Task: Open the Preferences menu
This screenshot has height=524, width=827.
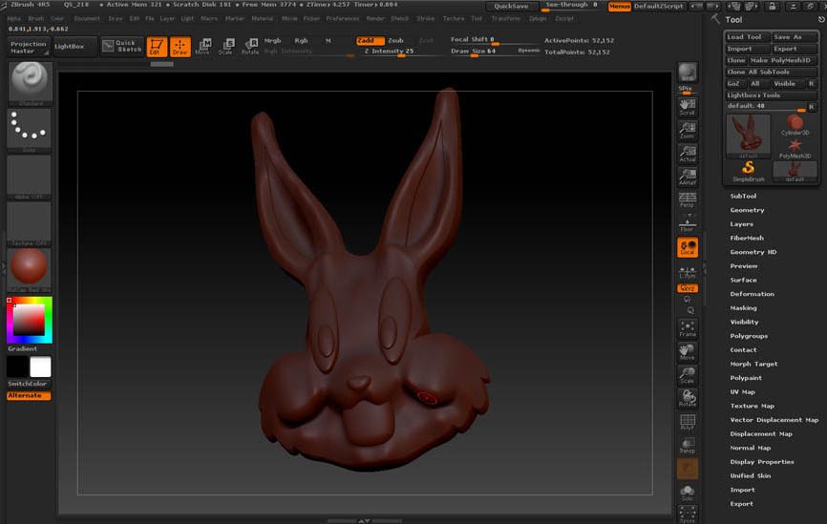Action: [342, 18]
